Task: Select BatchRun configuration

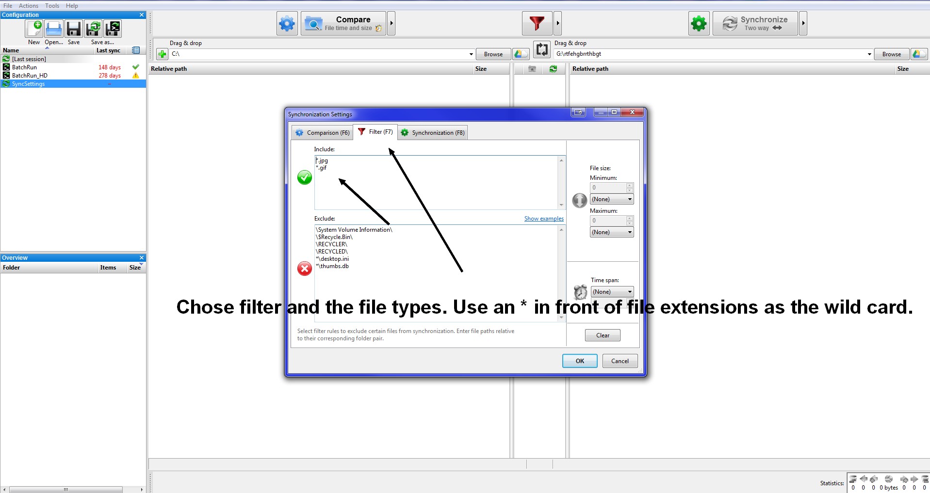Action: (73, 67)
